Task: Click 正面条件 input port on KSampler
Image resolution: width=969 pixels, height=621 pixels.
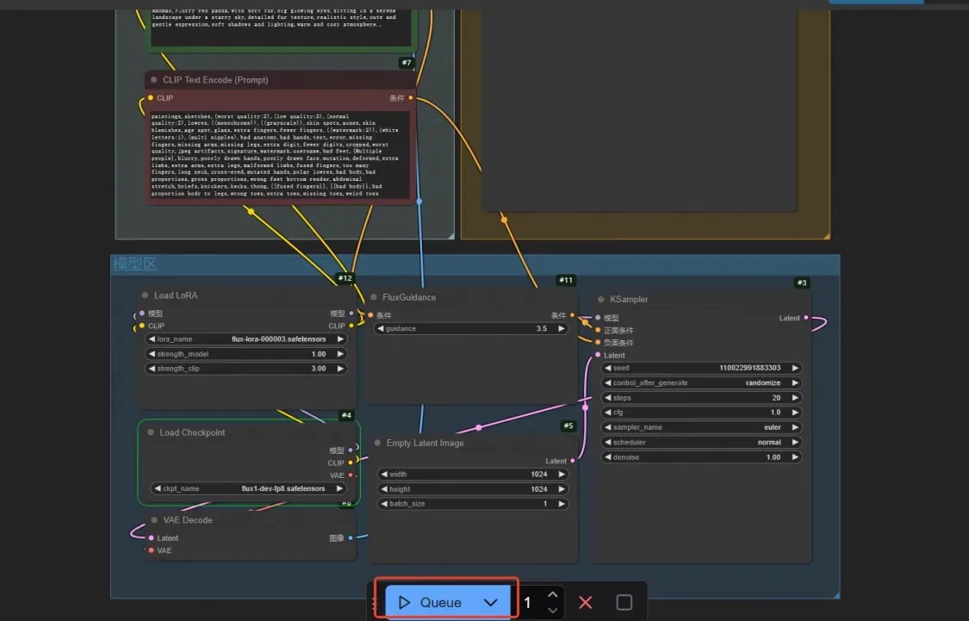Action: (x=598, y=330)
